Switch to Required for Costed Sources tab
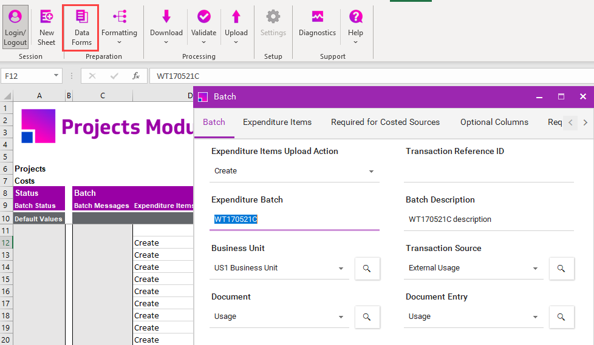This screenshot has width=594, height=345. point(385,122)
